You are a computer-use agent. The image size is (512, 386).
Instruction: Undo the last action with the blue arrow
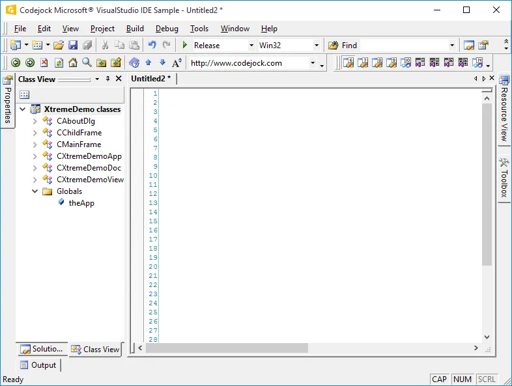(x=152, y=45)
